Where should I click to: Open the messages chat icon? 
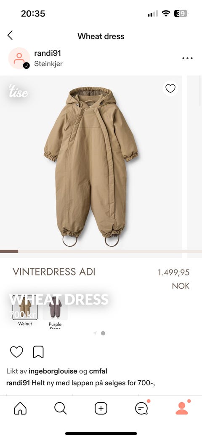coord(141,409)
